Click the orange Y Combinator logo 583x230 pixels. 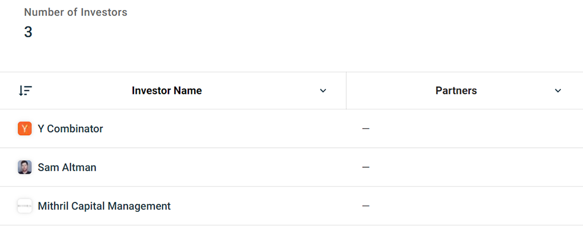click(x=24, y=129)
